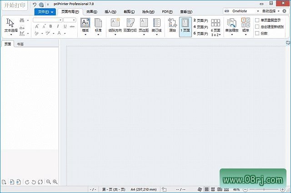Select 6 页面(P) layout
The height and width of the screenshot is (193, 291).
pyautogui.click(x=201, y=33)
